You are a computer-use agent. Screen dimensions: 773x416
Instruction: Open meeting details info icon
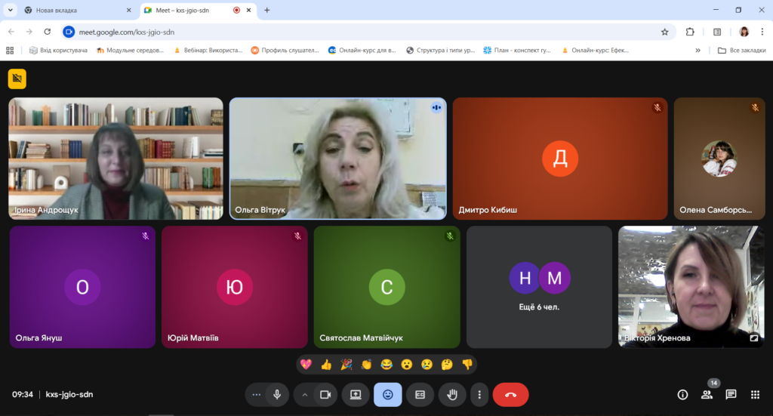tap(682, 394)
